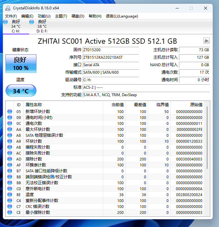Click the 当前值 column header
The height and width of the screenshot is (227, 219).
tap(114, 105)
